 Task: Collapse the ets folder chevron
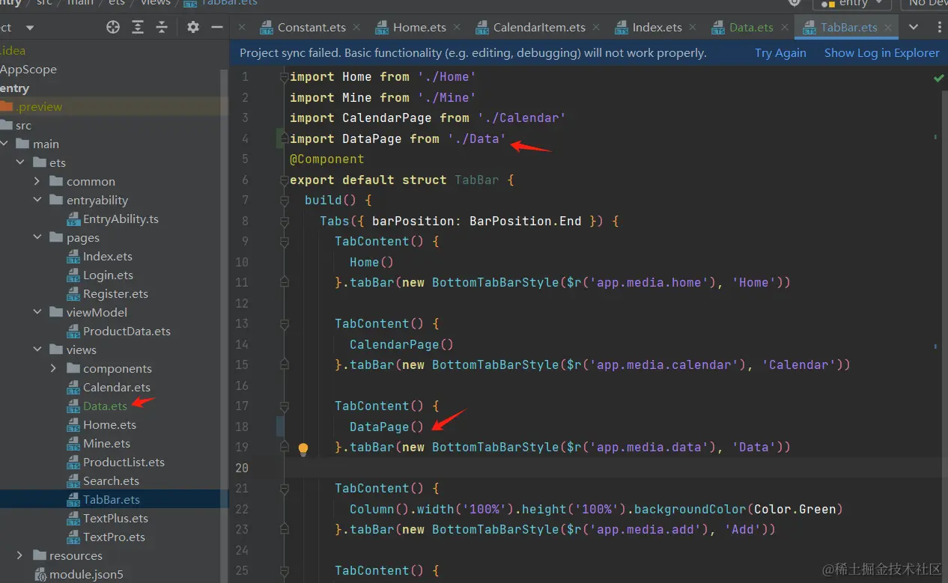(x=20, y=162)
